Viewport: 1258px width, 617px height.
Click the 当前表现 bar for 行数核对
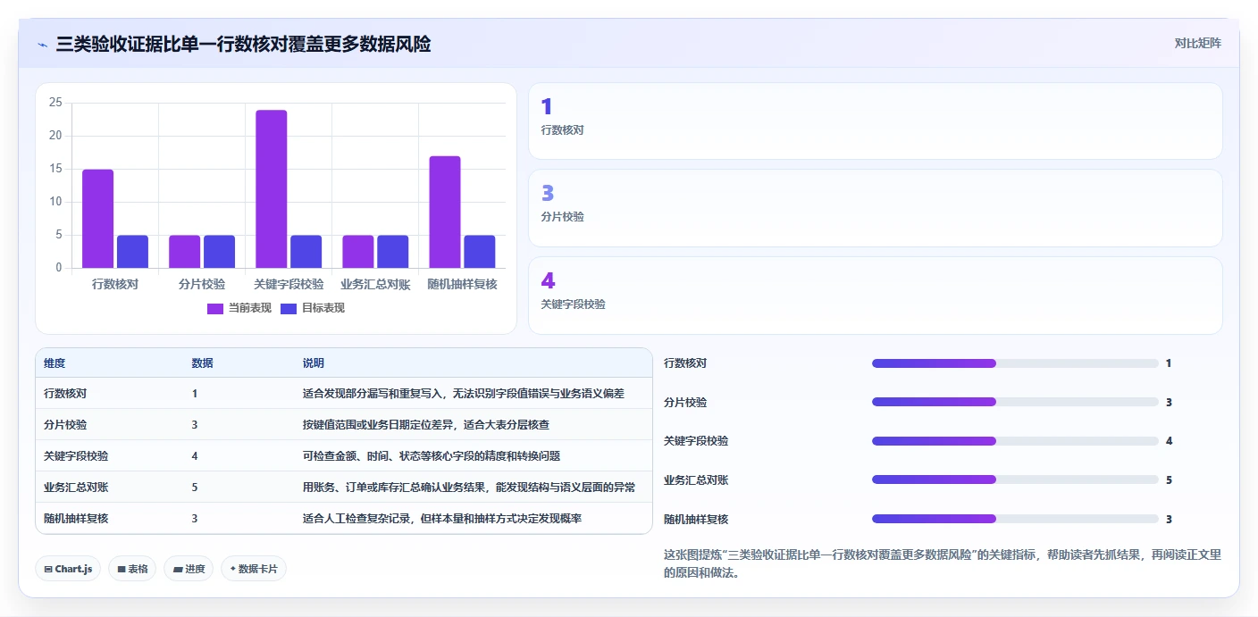(x=98, y=219)
